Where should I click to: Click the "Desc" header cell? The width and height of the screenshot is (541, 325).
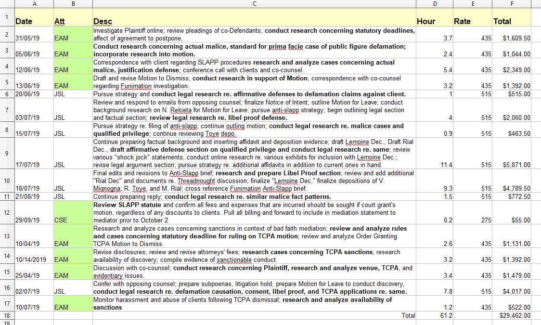click(254, 17)
